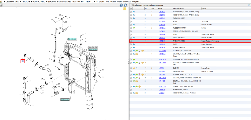The width and height of the screenshot is (251, 120).
Task: Open the box icon on ref 24 hose clamp row
Action: pyautogui.click(x=137, y=93)
